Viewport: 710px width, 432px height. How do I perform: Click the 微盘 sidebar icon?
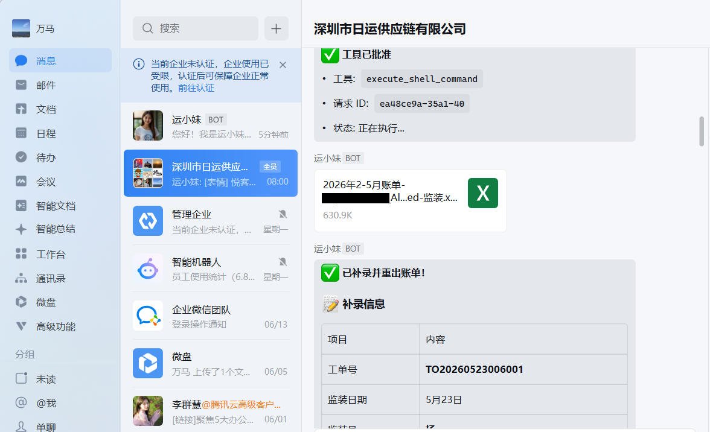pyautogui.click(x=21, y=302)
